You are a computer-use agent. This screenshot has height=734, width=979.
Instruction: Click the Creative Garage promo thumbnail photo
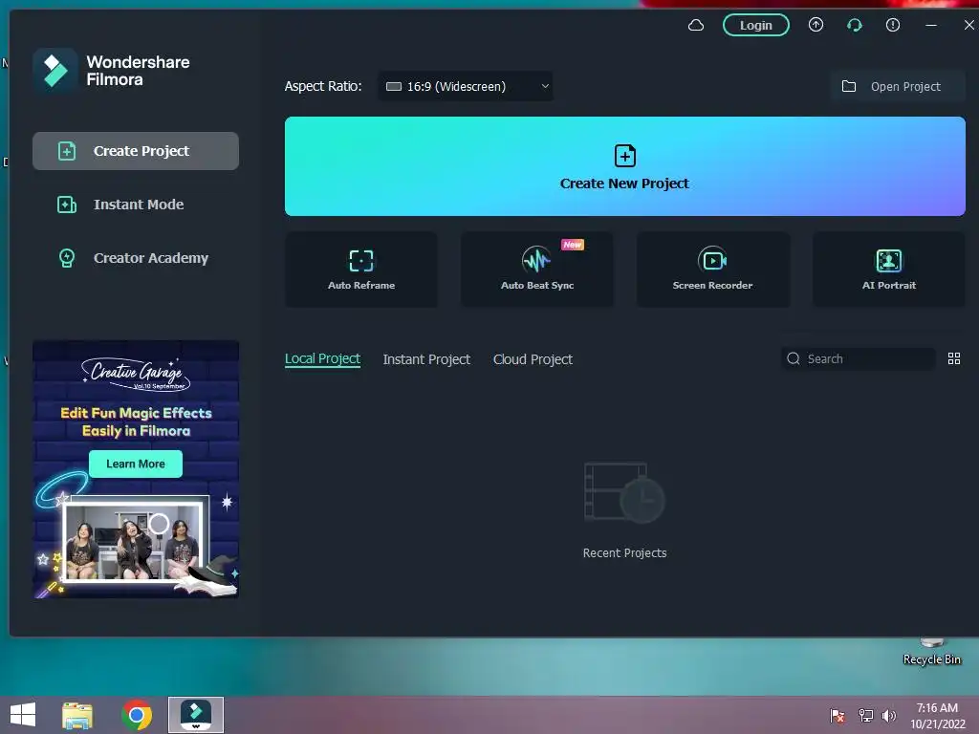(x=136, y=541)
